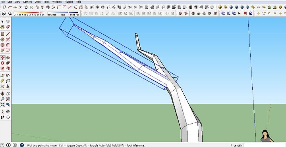Switch to the Zoom magnifier tool
This screenshot has height=147, width=286.
2,99
